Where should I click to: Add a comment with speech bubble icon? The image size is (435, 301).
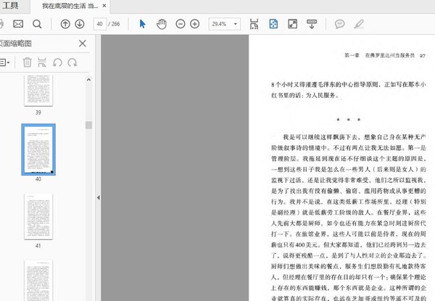pos(339,24)
